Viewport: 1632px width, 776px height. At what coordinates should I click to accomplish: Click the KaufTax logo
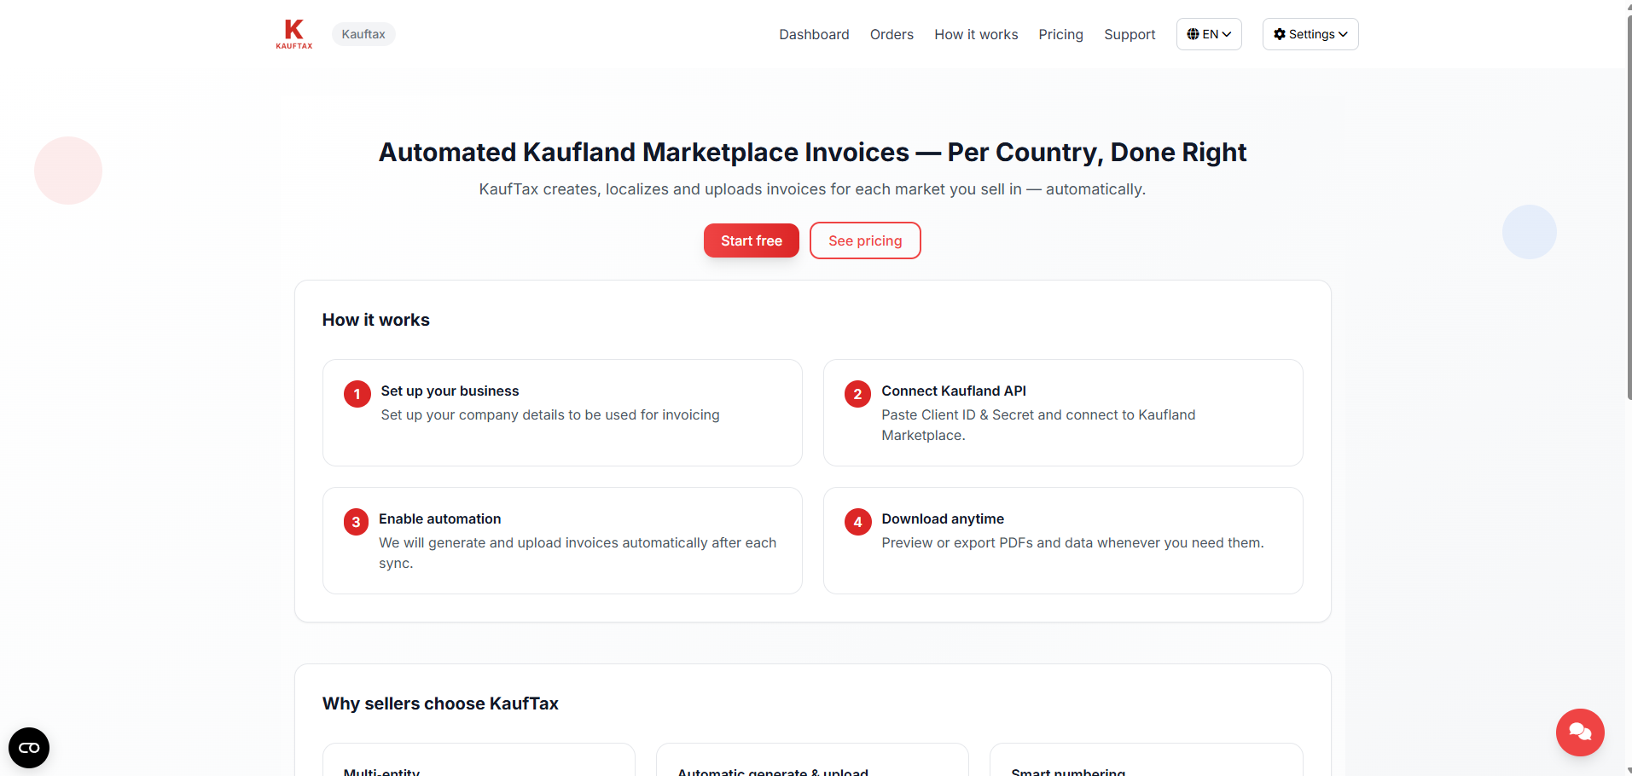pyautogui.click(x=293, y=34)
